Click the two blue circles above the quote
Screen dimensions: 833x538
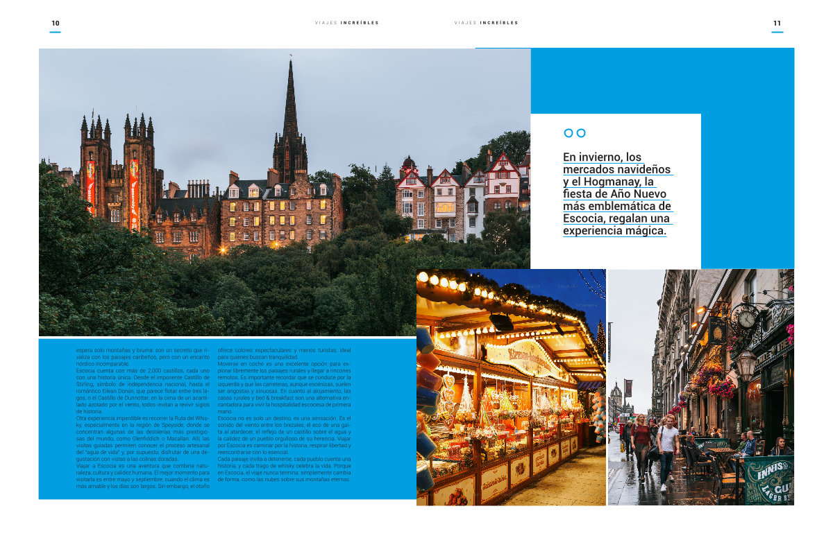pos(574,133)
